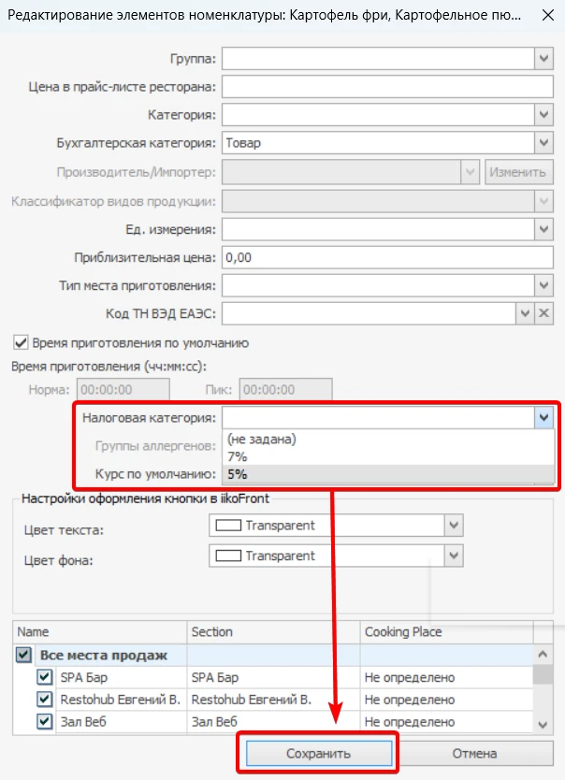Click the Отмена button
Image resolution: width=565 pixels, height=780 pixels.
[475, 753]
